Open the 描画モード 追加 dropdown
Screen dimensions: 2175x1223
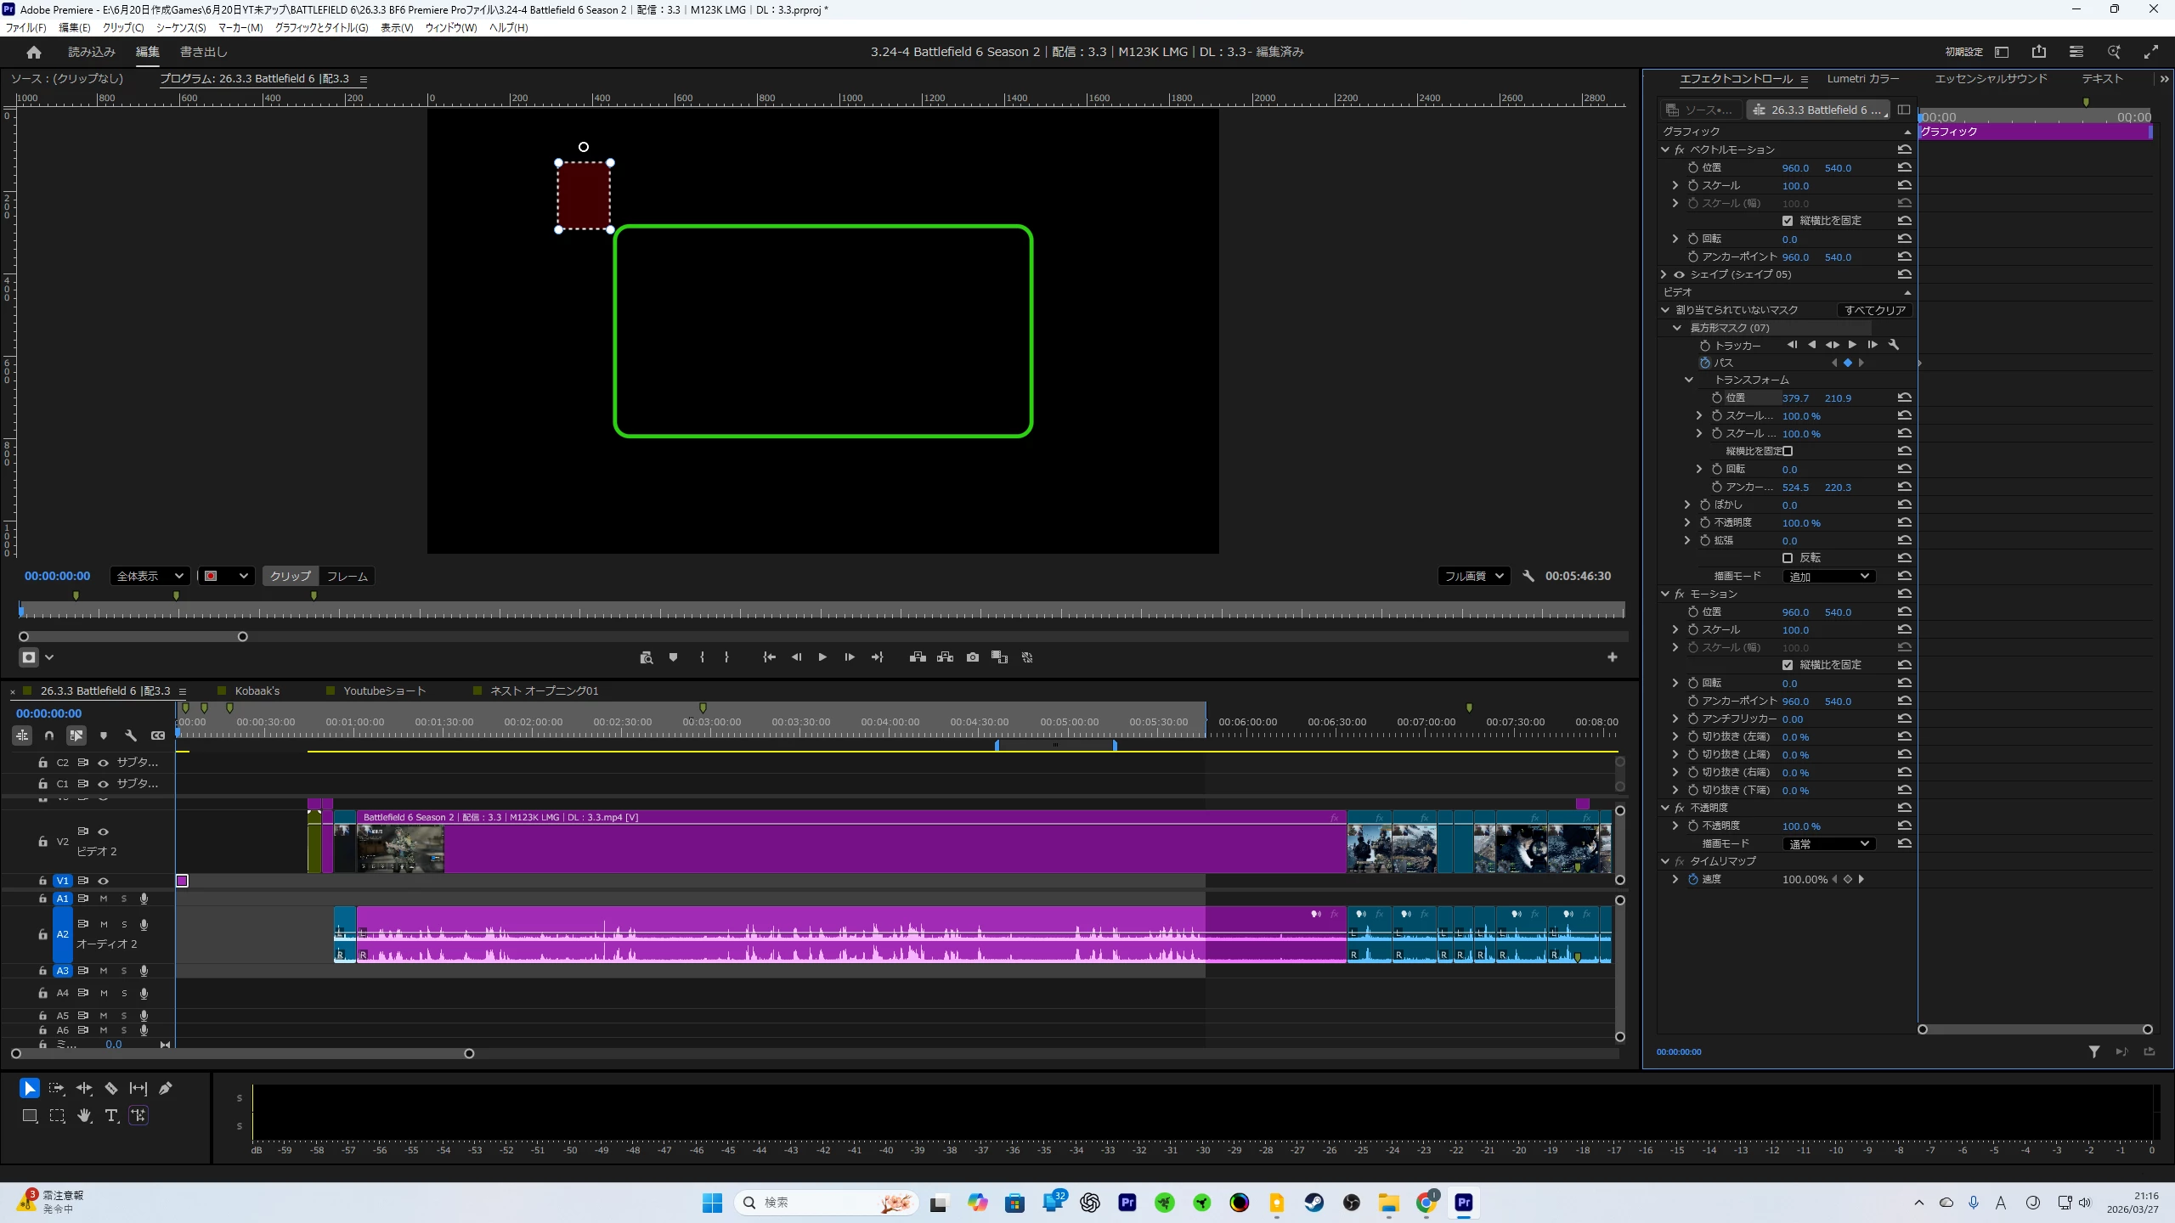pyautogui.click(x=1828, y=577)
